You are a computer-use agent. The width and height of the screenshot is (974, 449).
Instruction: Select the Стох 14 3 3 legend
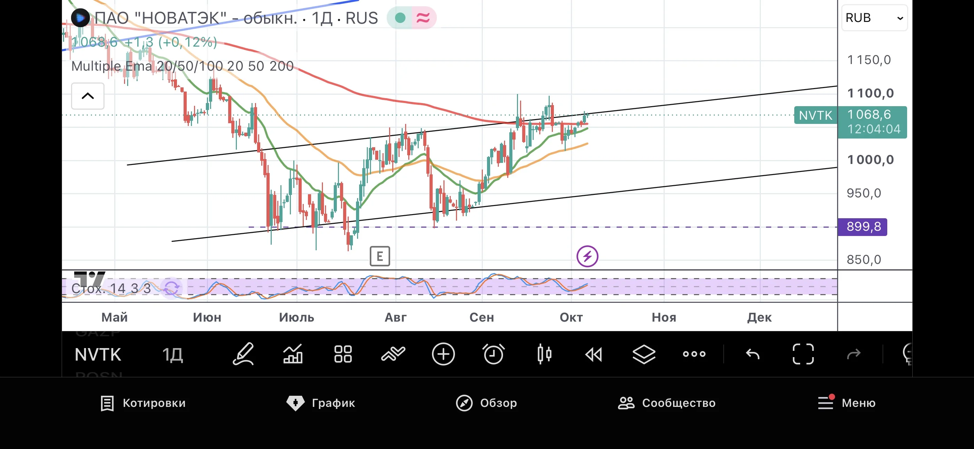tap(111, 289)
